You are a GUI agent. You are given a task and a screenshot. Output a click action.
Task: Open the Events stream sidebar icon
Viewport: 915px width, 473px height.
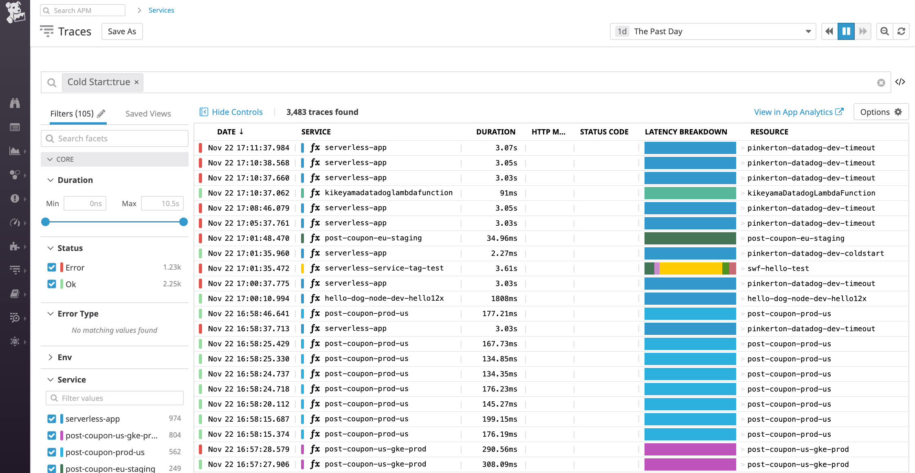click(x=15, y=127)
